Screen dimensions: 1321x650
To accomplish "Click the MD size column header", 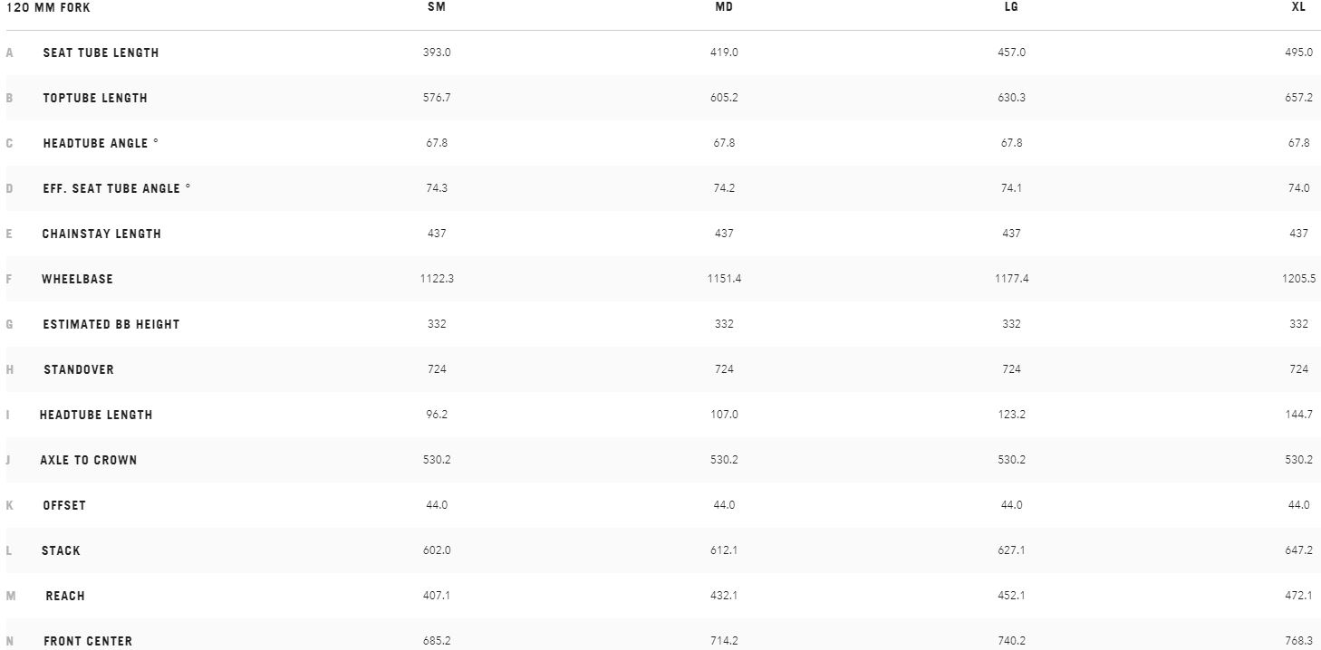I will click(724, 7).
